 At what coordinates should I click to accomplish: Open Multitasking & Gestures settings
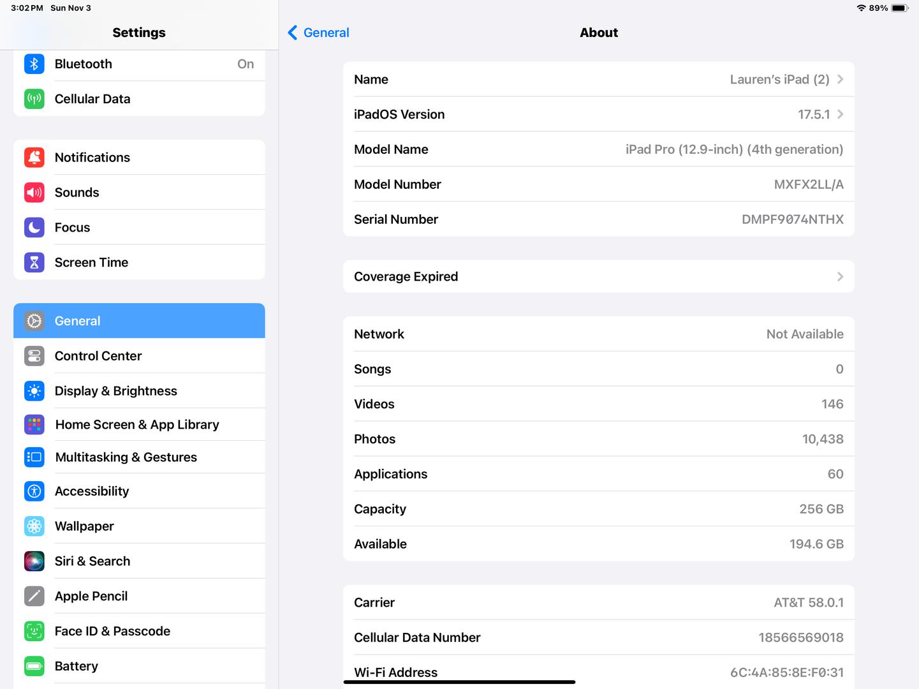126,457
